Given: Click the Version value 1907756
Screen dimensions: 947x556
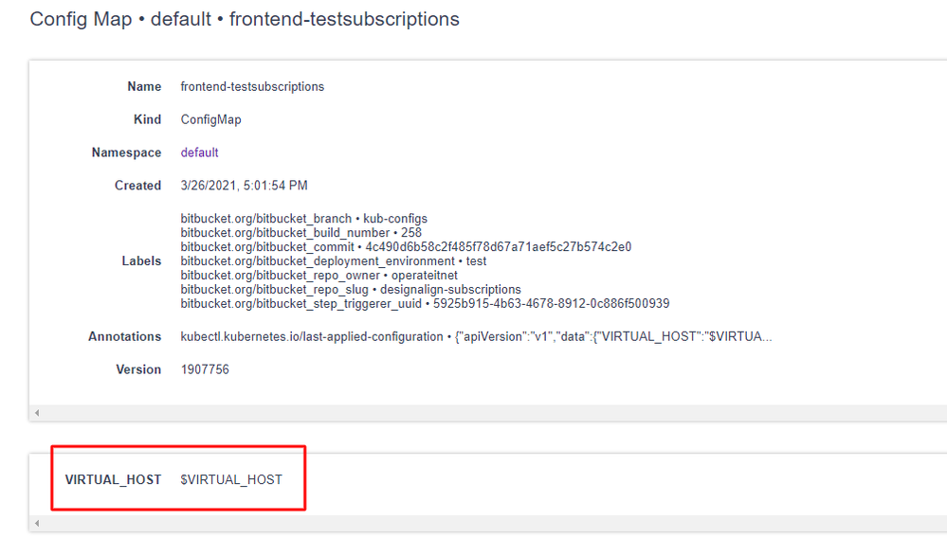Looking at the screenshot, I should coord(205,369).
